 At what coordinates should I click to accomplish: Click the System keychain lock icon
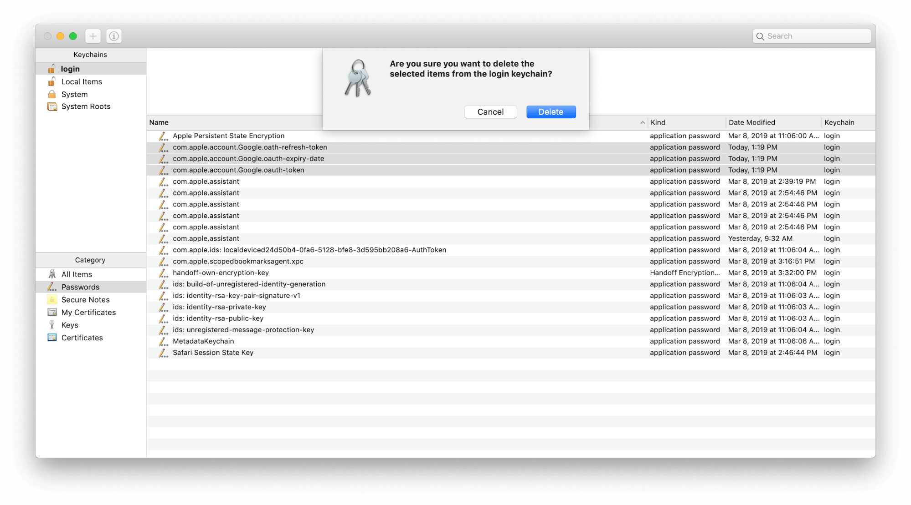click(x=51, y=93)
